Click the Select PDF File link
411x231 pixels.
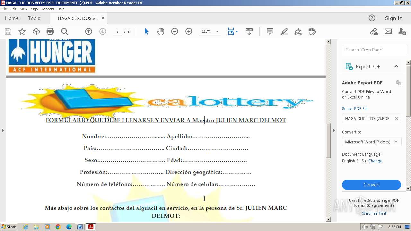[355, 109]
